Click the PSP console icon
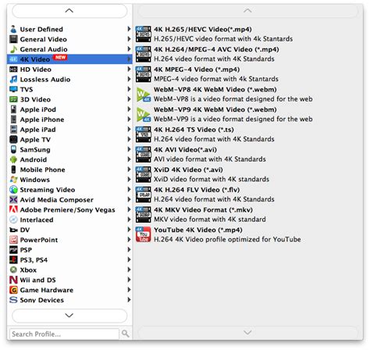The image size is (370, 350). click(x=13, y=250)
